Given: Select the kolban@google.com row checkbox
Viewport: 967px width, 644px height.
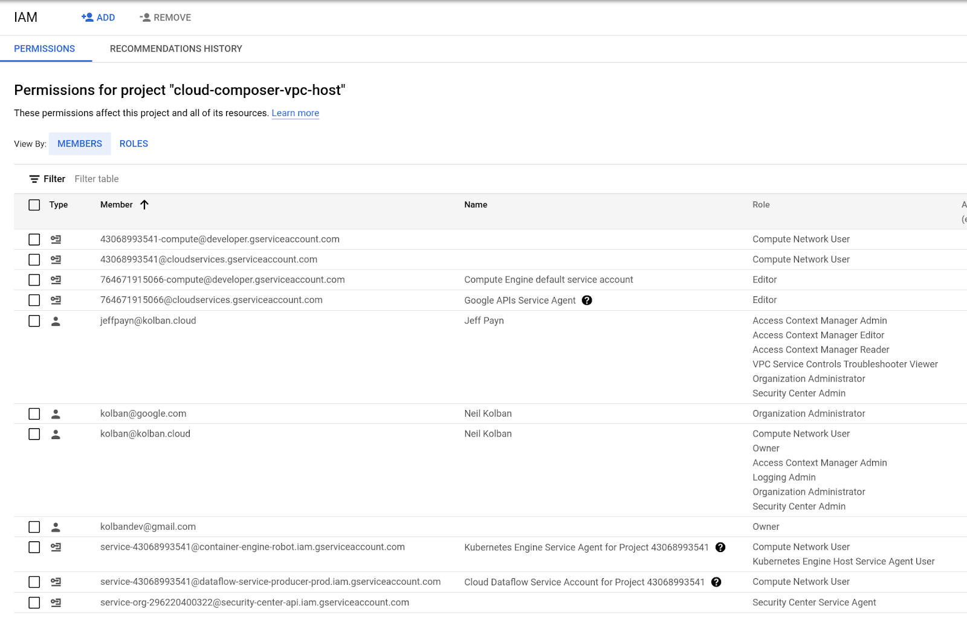Looking at the screenshot, I should pos(34,414).
